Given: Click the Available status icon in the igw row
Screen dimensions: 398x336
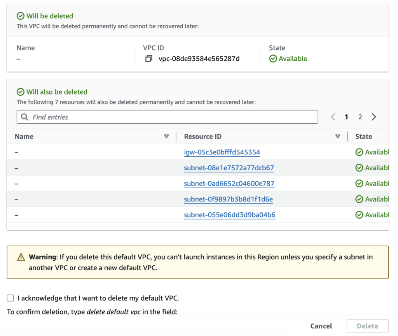Looking at the screenshot, I should [x=359, y=152].
